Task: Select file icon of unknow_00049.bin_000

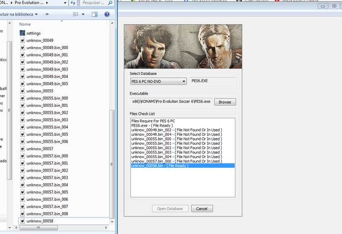Action: pyautogui.click(x=22, y=48)
